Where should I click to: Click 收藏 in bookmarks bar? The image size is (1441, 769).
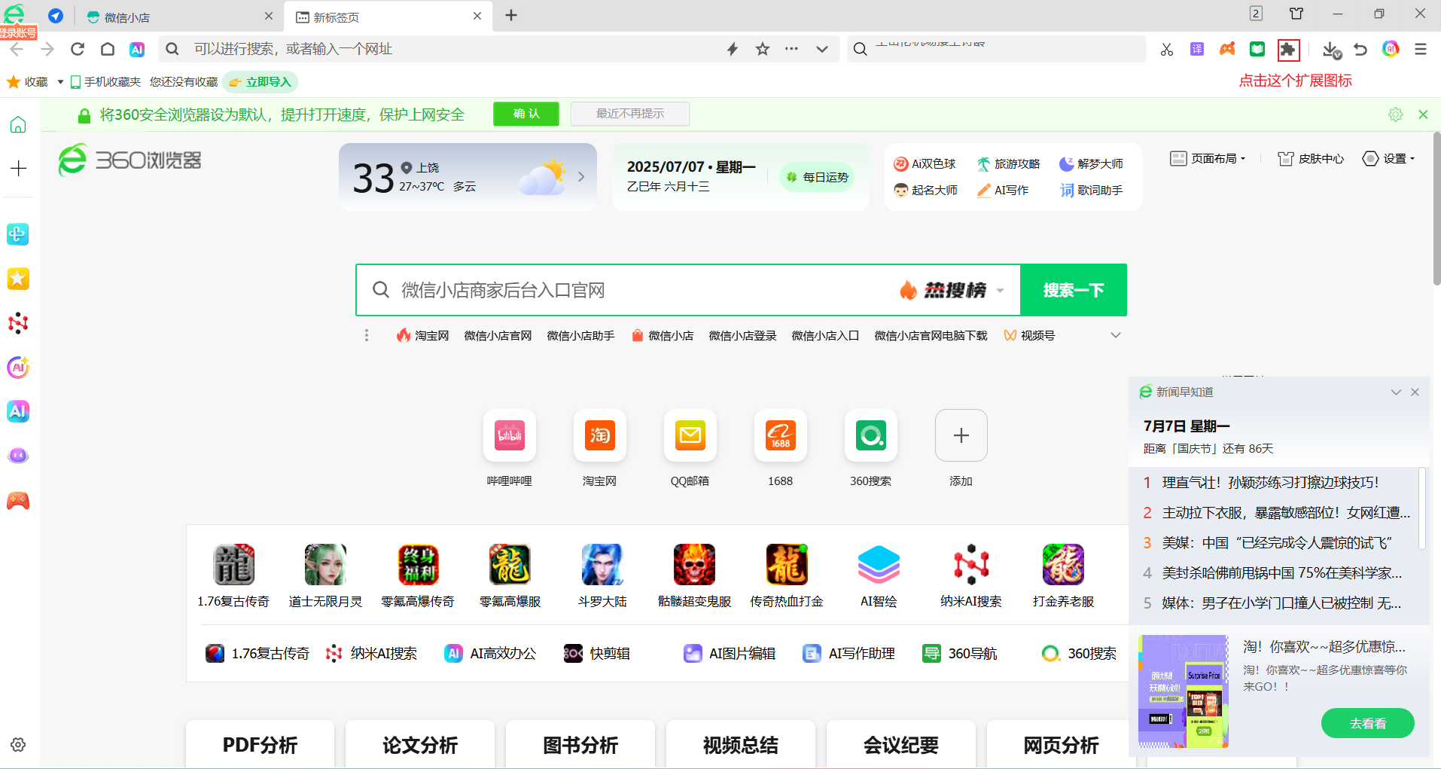point(27,82)
